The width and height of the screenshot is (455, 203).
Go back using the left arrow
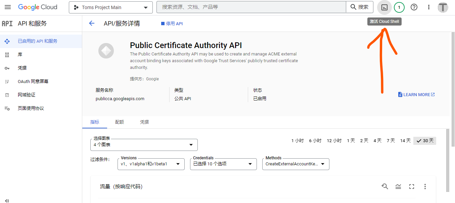[92, 23]
